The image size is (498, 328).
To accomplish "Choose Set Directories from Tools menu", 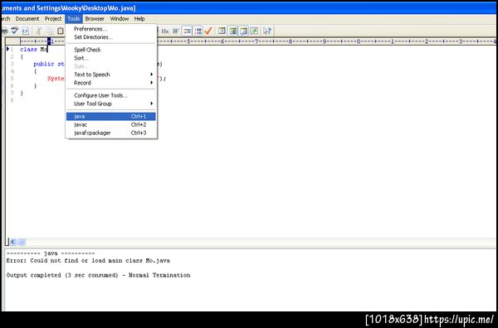I will (x=111, y=37).
